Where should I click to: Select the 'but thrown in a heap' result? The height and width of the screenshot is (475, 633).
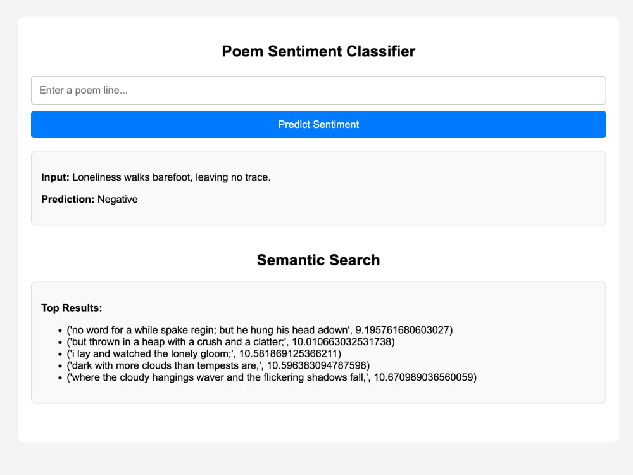(x=230, y=342)
